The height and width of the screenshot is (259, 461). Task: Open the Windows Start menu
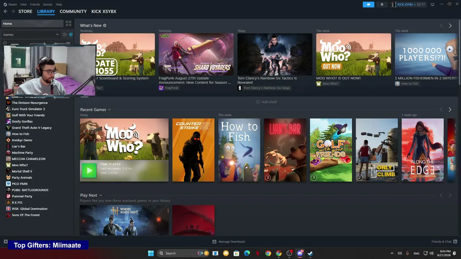coord(151,253)
